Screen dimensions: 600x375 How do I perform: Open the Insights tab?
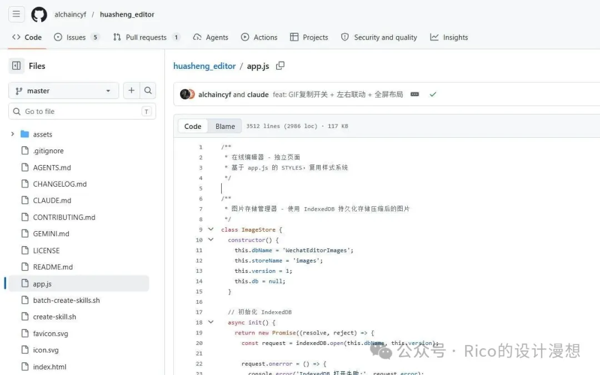click(x=449, y=37)
